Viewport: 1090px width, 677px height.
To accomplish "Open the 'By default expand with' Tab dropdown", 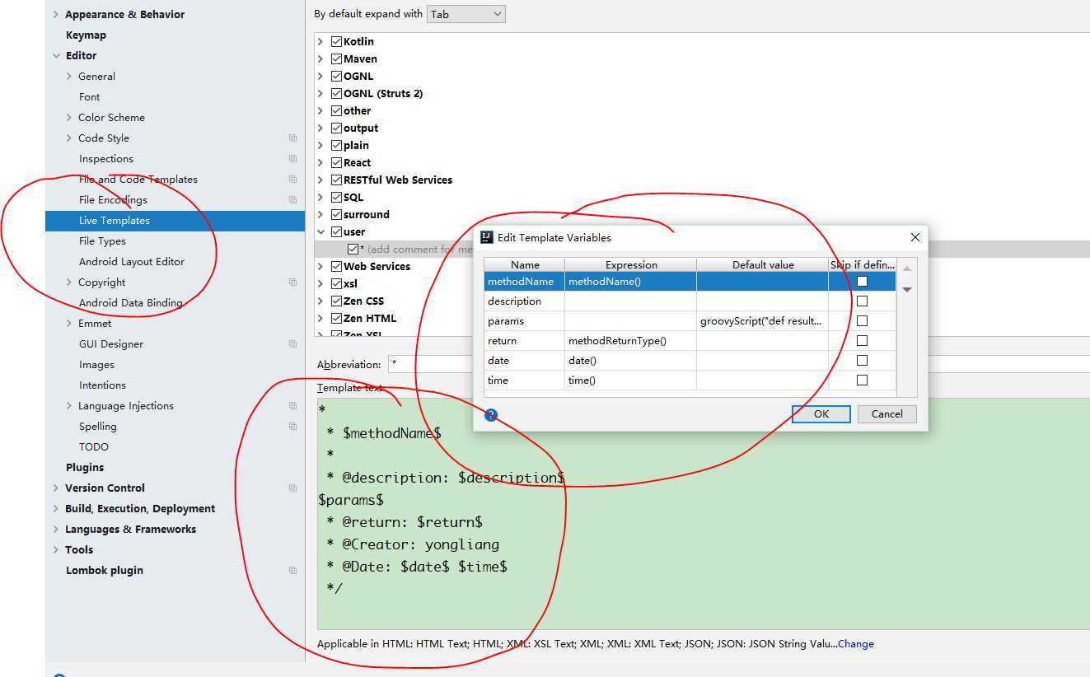I will click(x=466, y=14).
